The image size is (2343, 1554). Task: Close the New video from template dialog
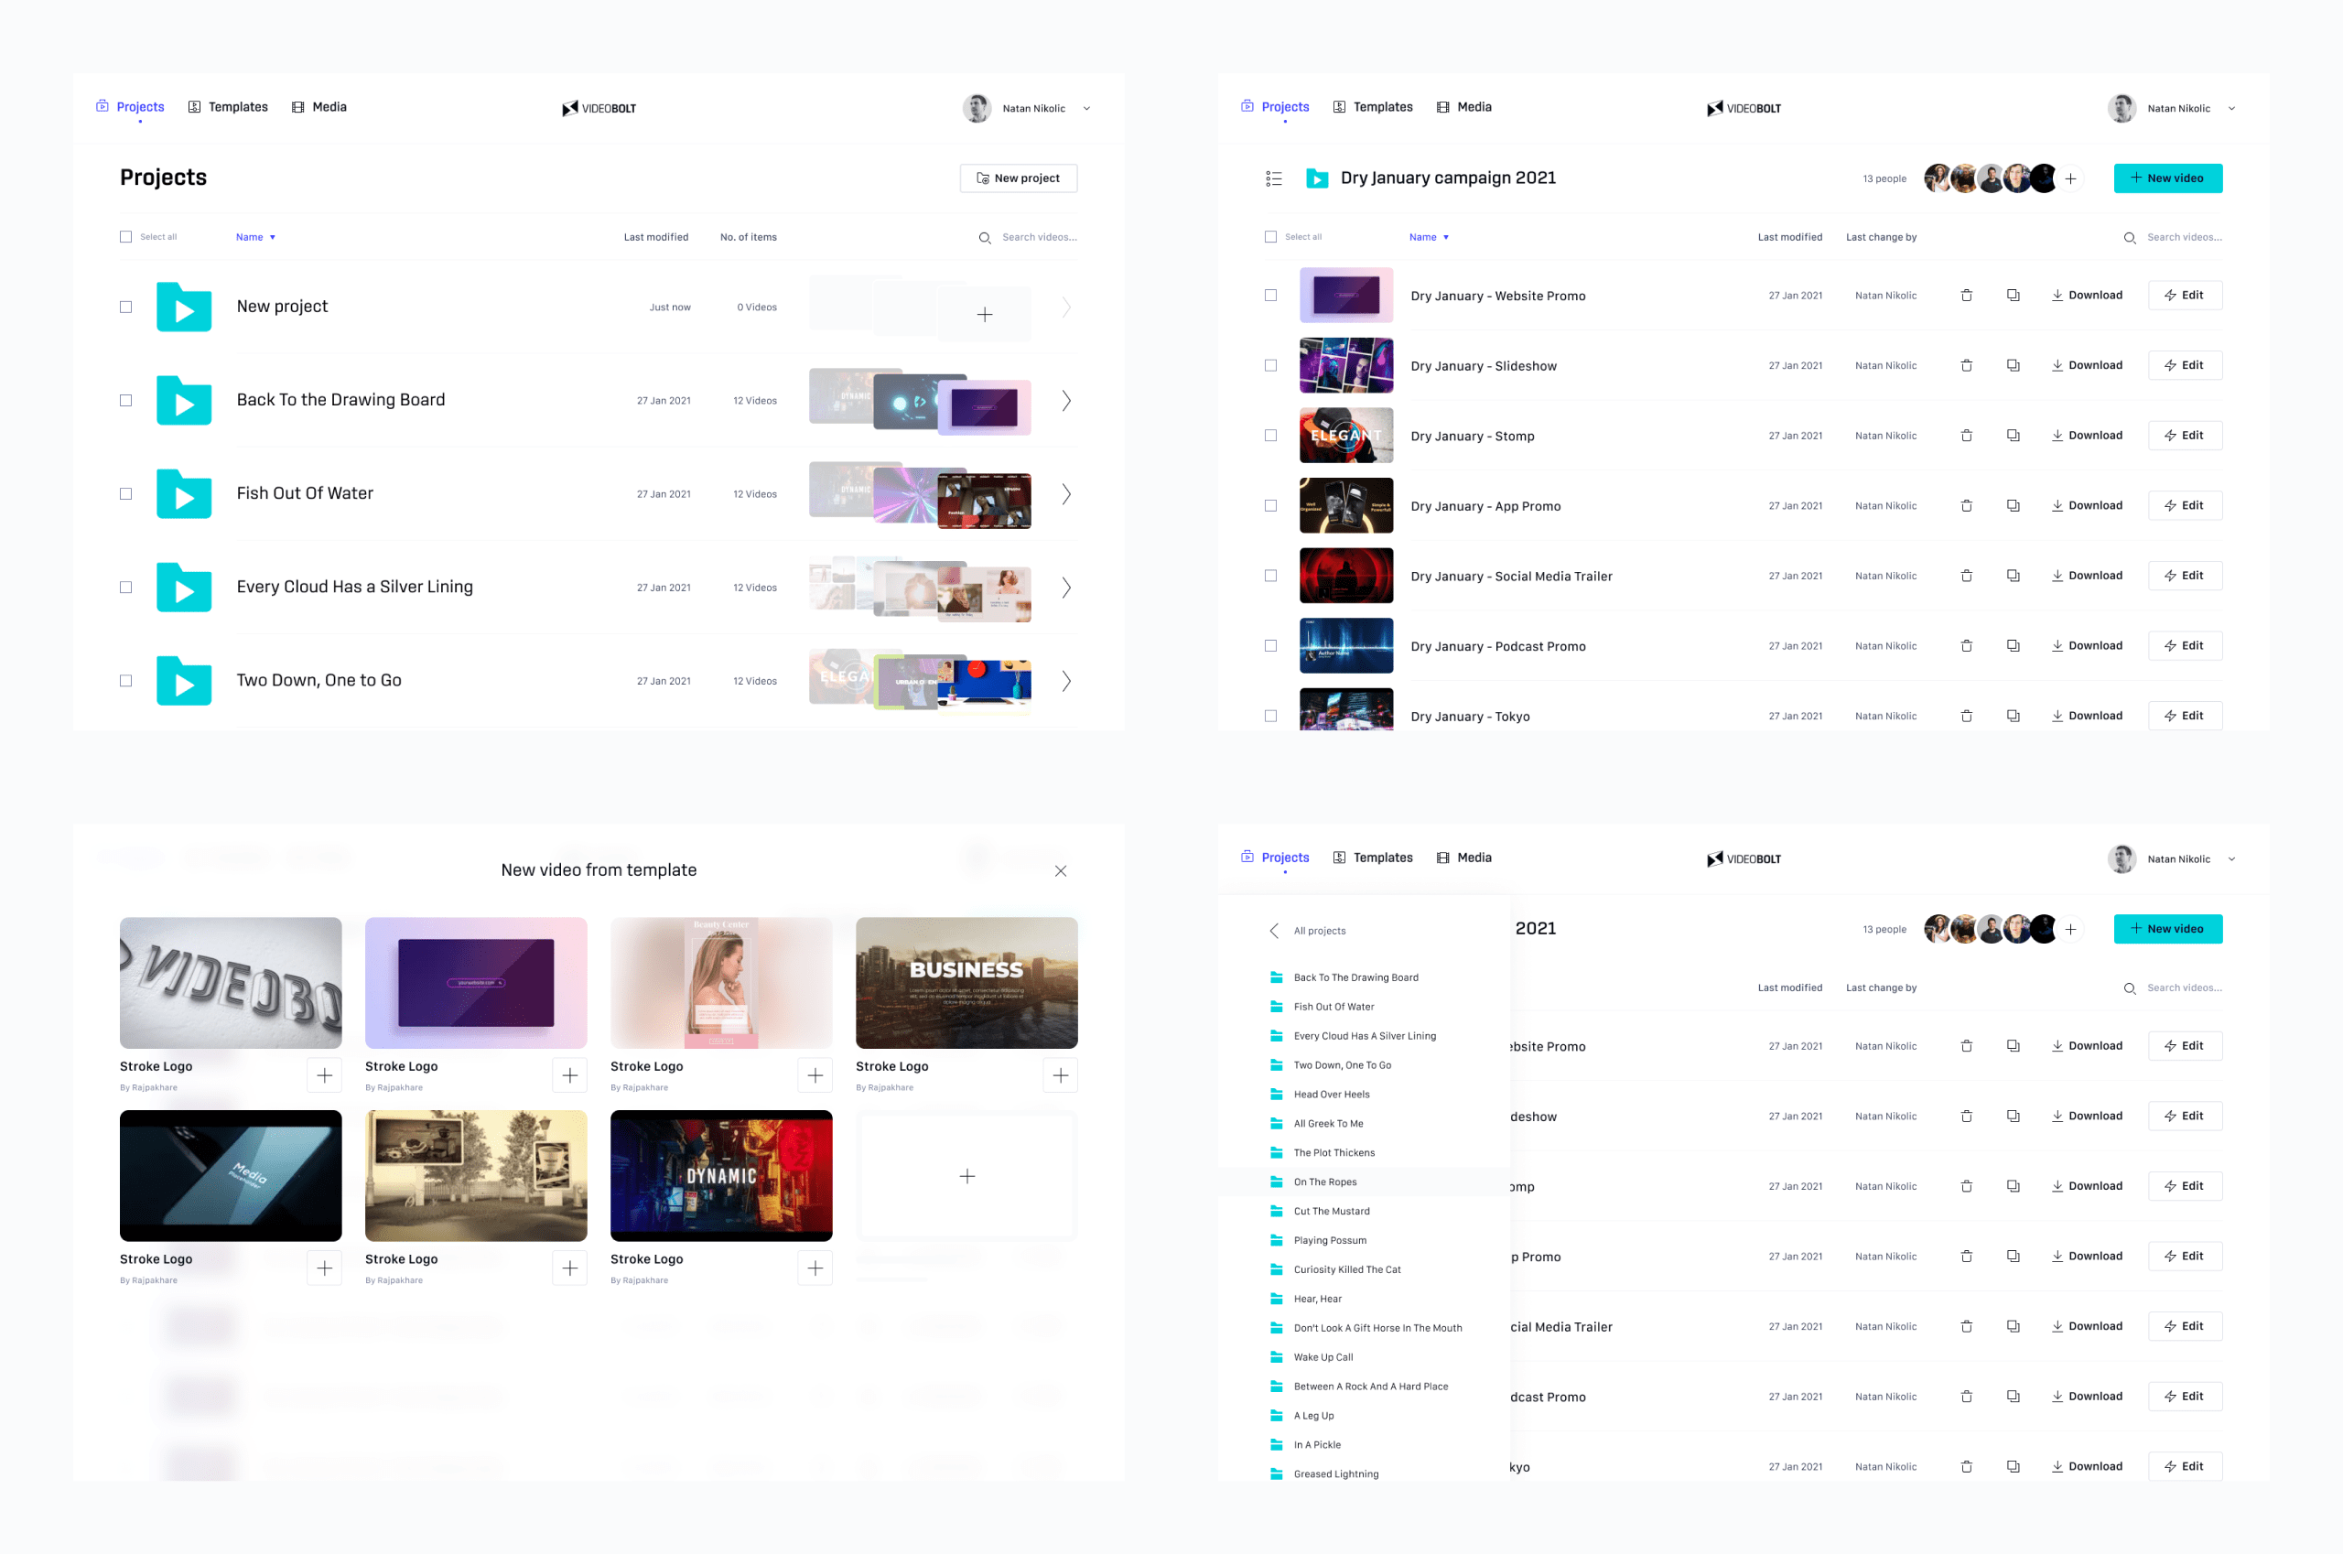[x=1060, y=871]
